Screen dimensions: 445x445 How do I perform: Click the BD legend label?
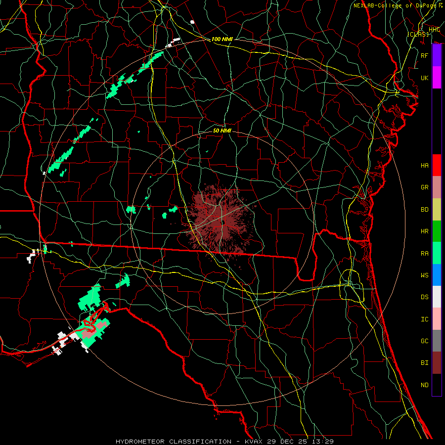click(425, 210)
